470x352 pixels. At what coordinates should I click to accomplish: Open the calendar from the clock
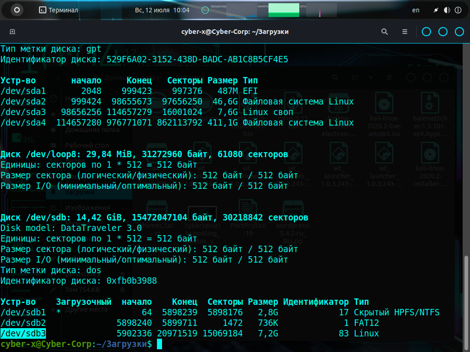[162, 10]
